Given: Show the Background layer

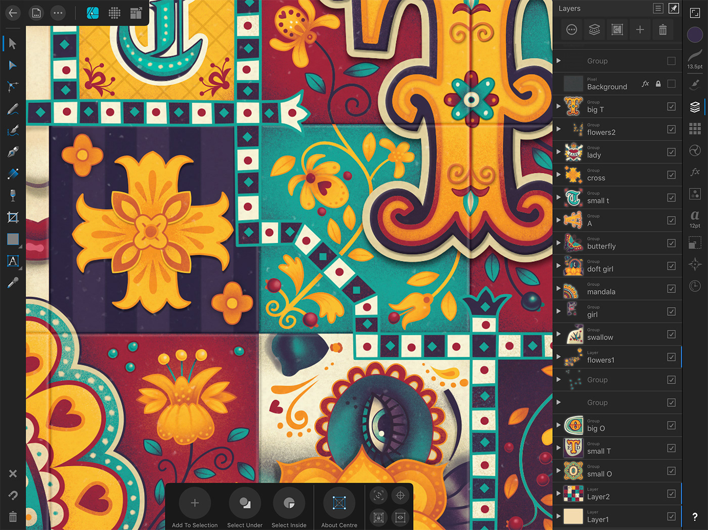Looking at the screenshot, I should point(671,84).
